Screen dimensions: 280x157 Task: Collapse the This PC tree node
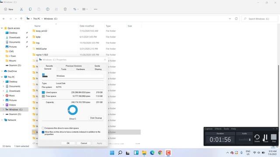pos(2,77)
